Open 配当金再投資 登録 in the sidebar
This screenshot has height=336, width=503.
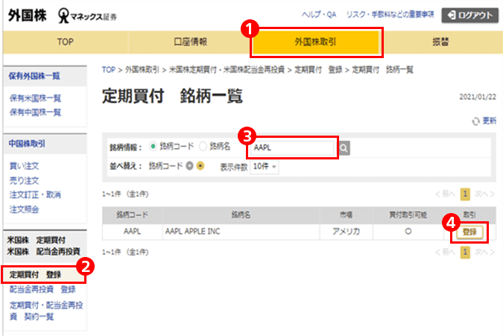42,289
